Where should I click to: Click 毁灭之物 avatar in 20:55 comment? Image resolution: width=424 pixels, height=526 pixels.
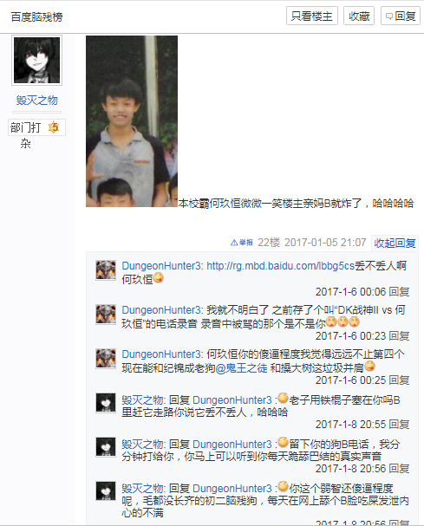[106, 403]
